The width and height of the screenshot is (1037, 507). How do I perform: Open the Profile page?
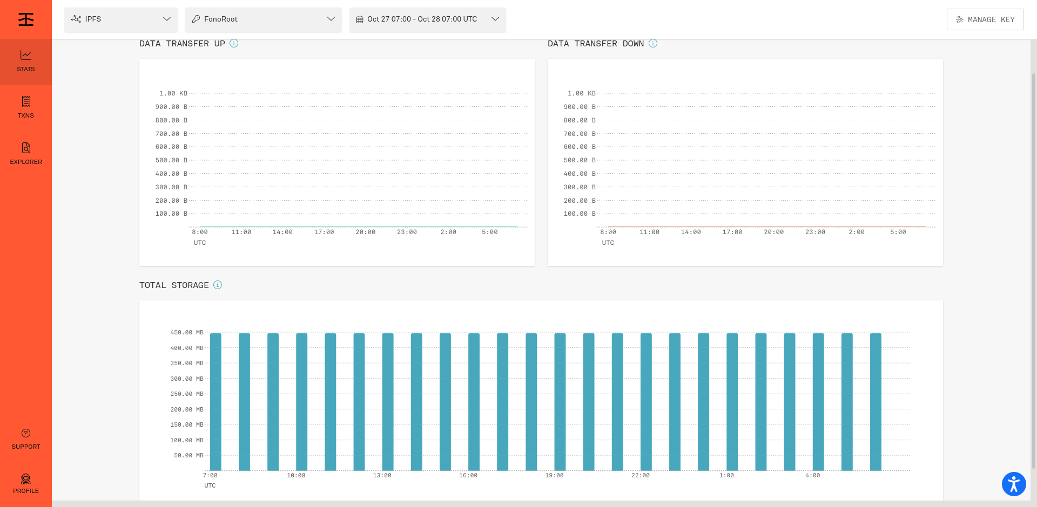click(26, 484)
